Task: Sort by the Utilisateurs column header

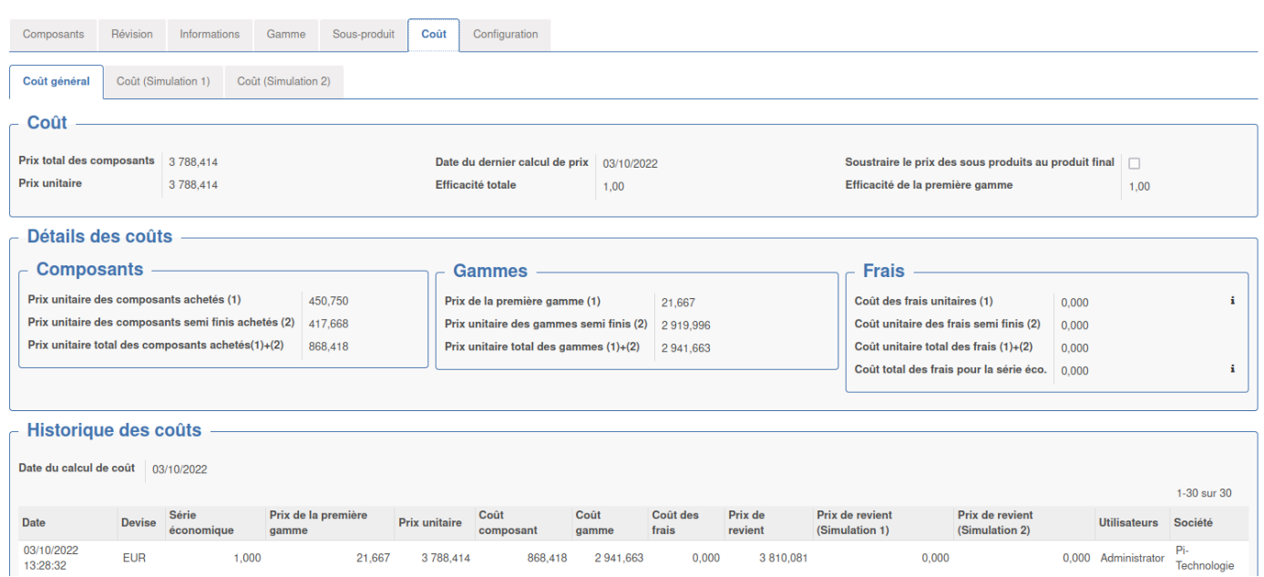Action: [x=1127, y=522]
